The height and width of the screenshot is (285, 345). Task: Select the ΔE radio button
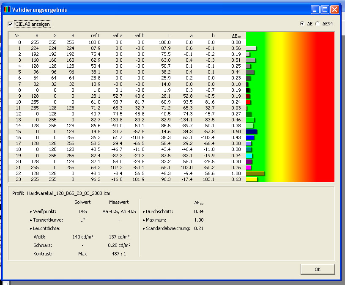302,24
